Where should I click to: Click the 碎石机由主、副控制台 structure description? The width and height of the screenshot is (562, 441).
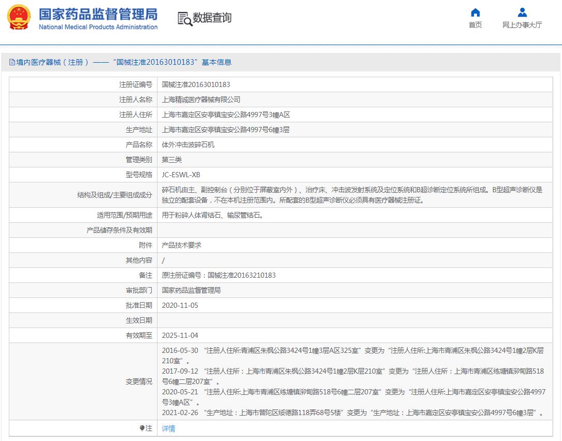(x=352, y=195)
